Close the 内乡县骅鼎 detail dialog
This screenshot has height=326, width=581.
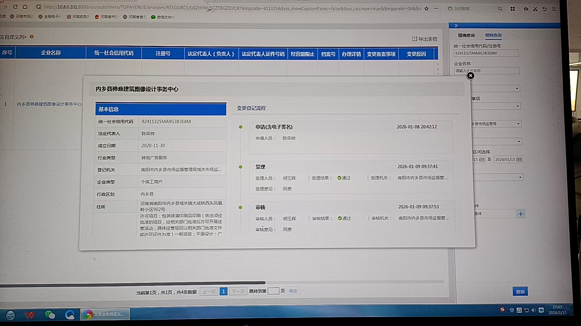click(470, 75)
